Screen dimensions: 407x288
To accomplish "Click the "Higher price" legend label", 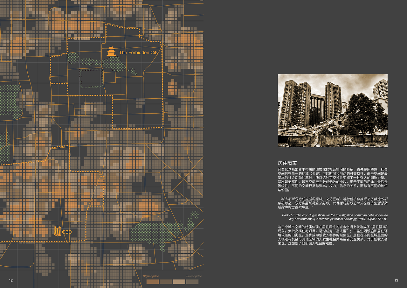I will click(151, 276).
